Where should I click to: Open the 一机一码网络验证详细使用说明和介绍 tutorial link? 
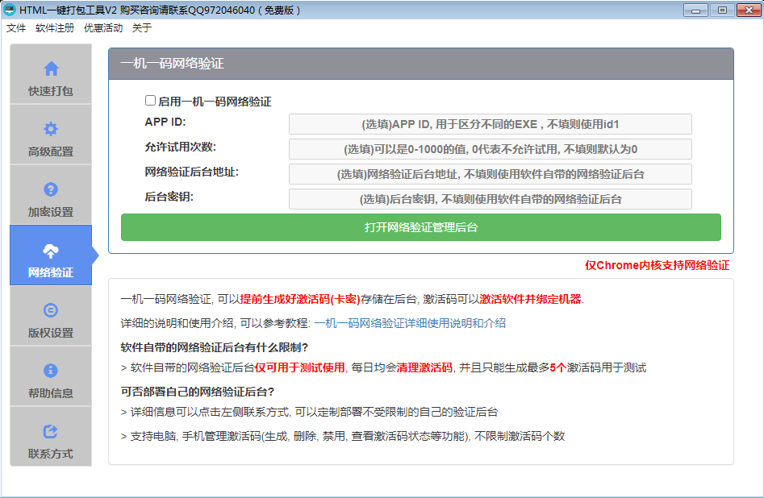tap(410, 322)
